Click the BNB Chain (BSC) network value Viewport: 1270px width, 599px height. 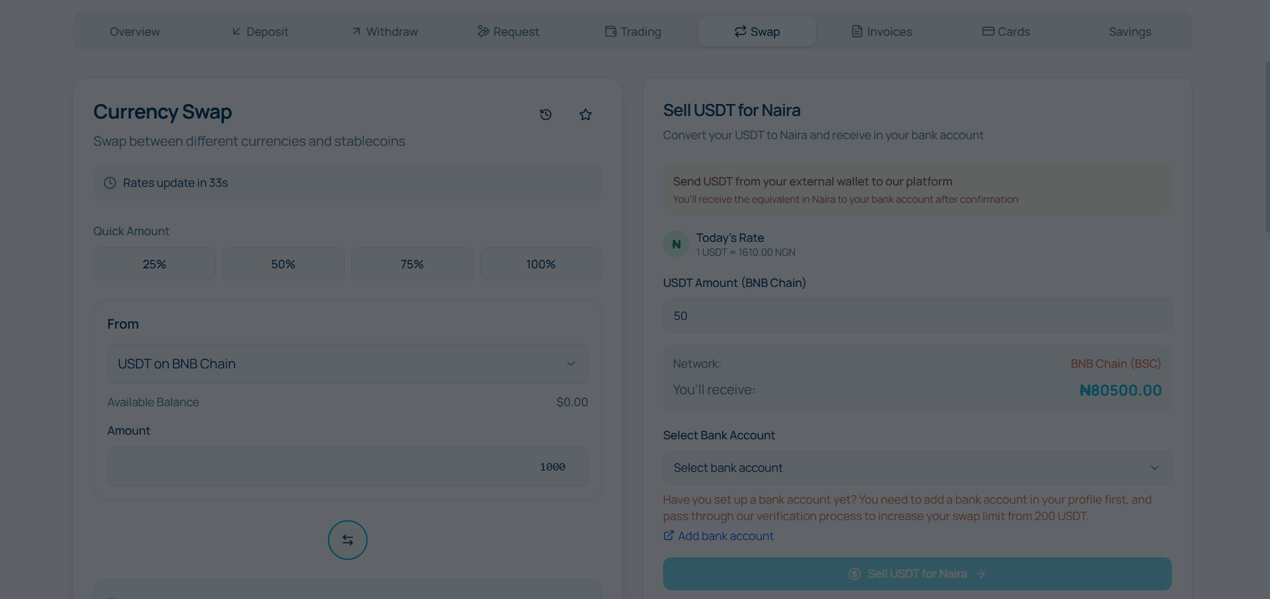coord(1116,364)
